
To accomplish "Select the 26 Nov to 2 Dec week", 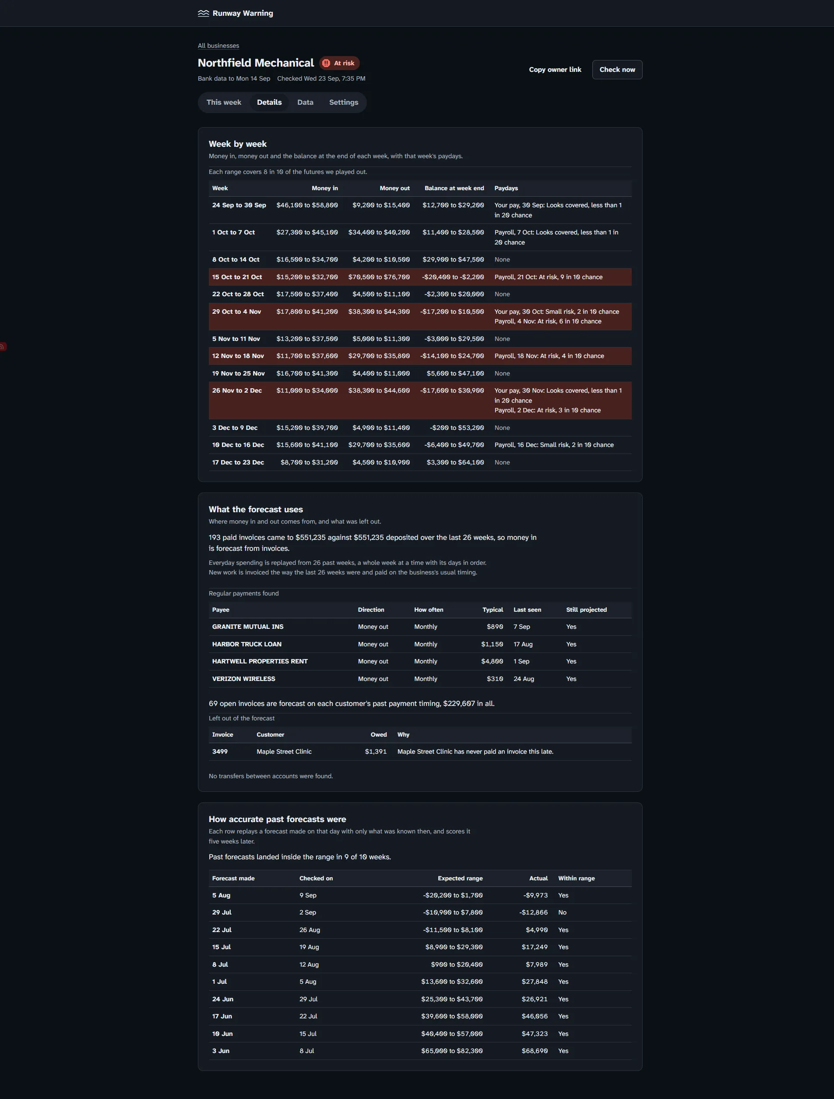I will coord(420,401).
